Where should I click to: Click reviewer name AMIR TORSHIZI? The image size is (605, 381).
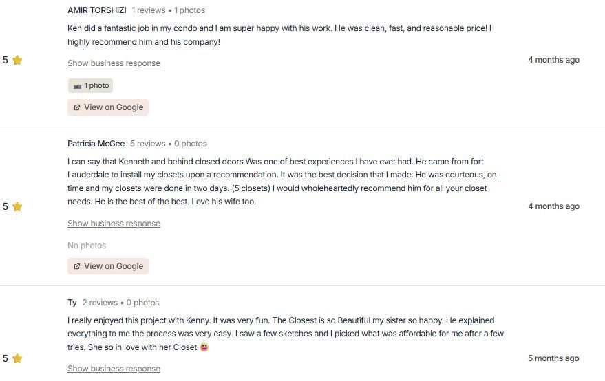click(97, 10)
